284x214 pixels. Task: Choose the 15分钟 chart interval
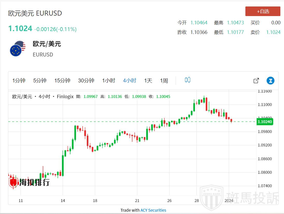pyautogui.click(x=62, y=81)
